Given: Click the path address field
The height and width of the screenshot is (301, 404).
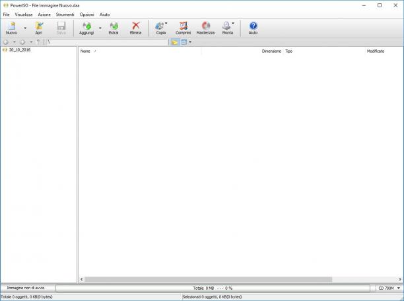Looking at the screenshot, I should (x=107, y=42).
